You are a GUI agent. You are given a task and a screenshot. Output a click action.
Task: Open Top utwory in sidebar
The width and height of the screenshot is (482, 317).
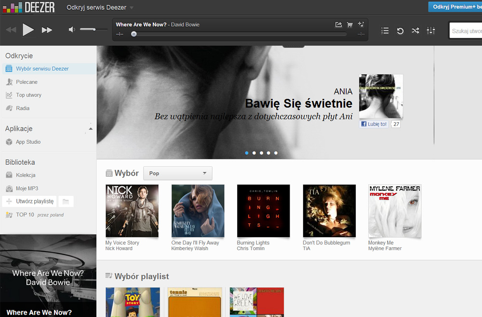(x=28, y=95)
